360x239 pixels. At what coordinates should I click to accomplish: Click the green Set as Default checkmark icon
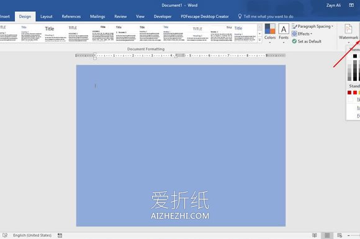pos(294,41)
